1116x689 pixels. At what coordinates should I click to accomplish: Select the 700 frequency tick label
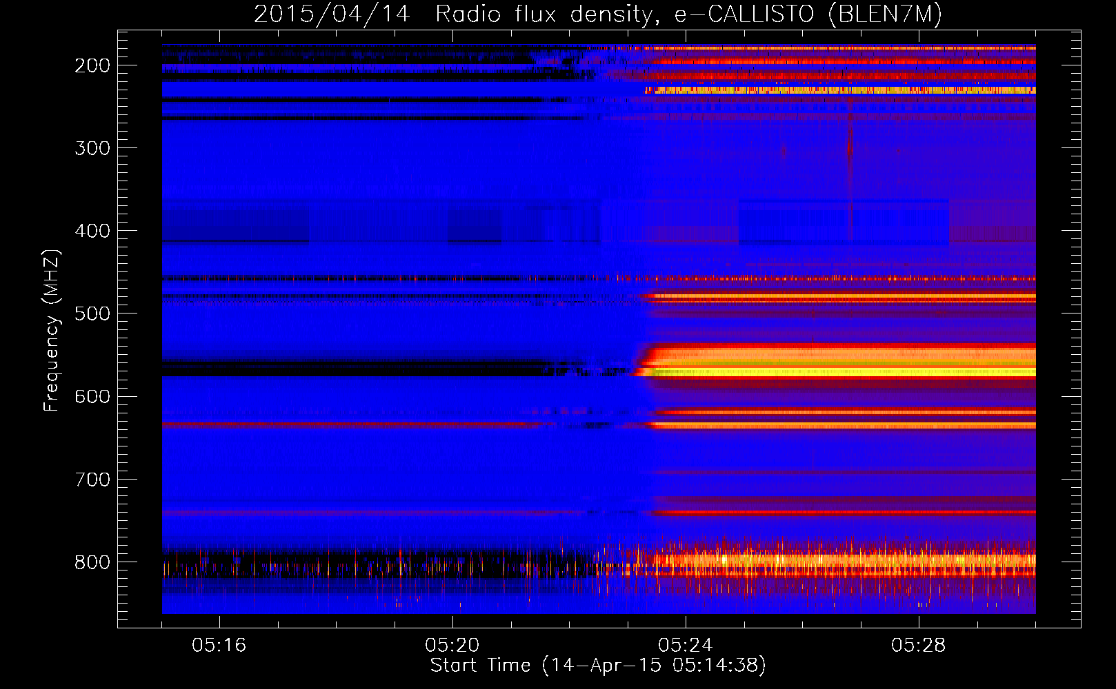(92, 479)
